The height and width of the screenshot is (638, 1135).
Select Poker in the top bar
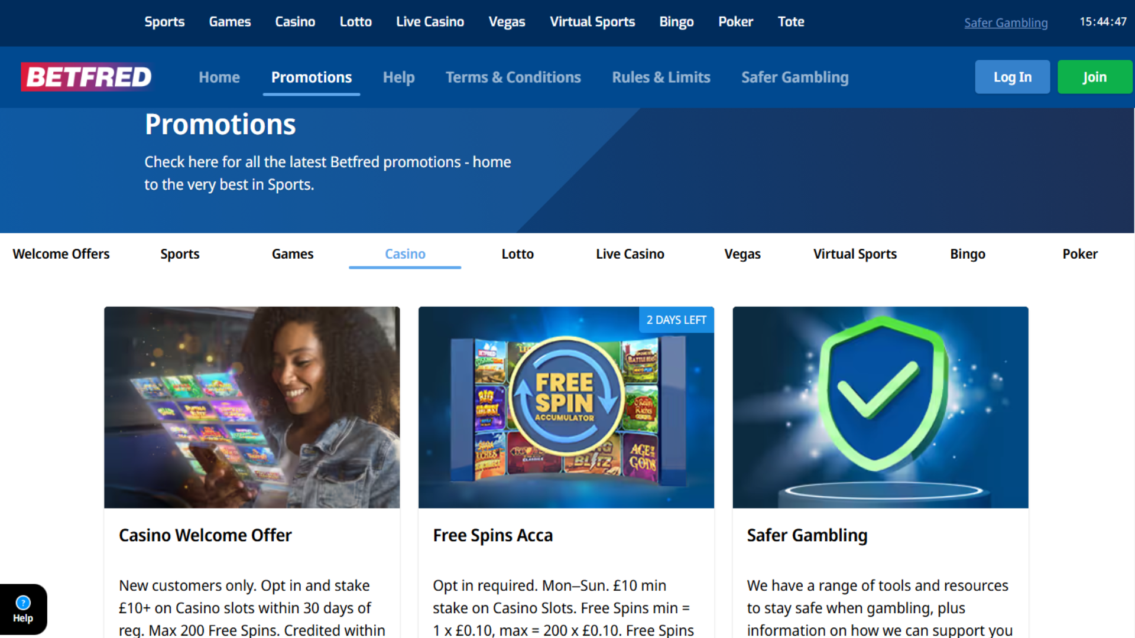[736, 22]
